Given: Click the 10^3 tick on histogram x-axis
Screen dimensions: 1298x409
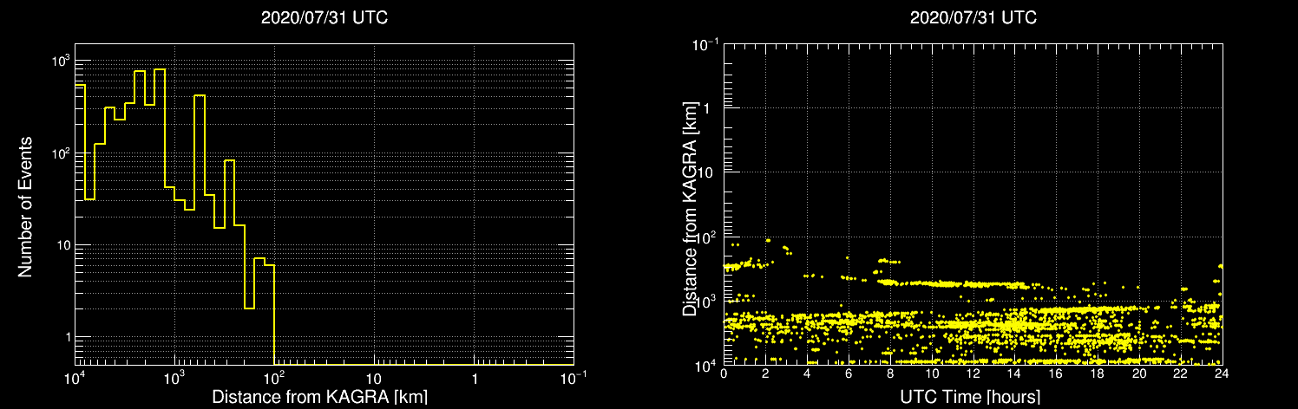Looking at the screenshot, I should 175,378.
